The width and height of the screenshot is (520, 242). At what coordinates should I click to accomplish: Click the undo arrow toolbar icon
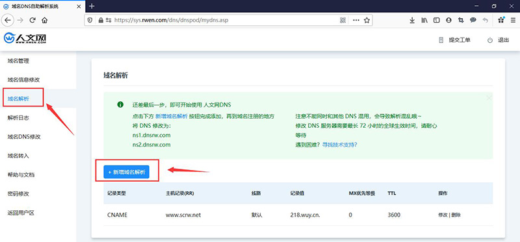485,20
